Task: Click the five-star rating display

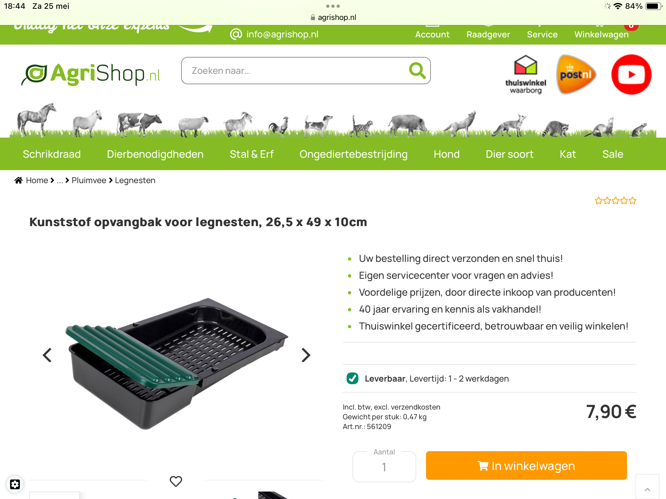Action: [615, 200]
